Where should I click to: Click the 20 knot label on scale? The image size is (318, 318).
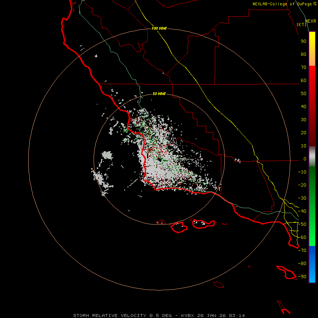pos(304,133)
